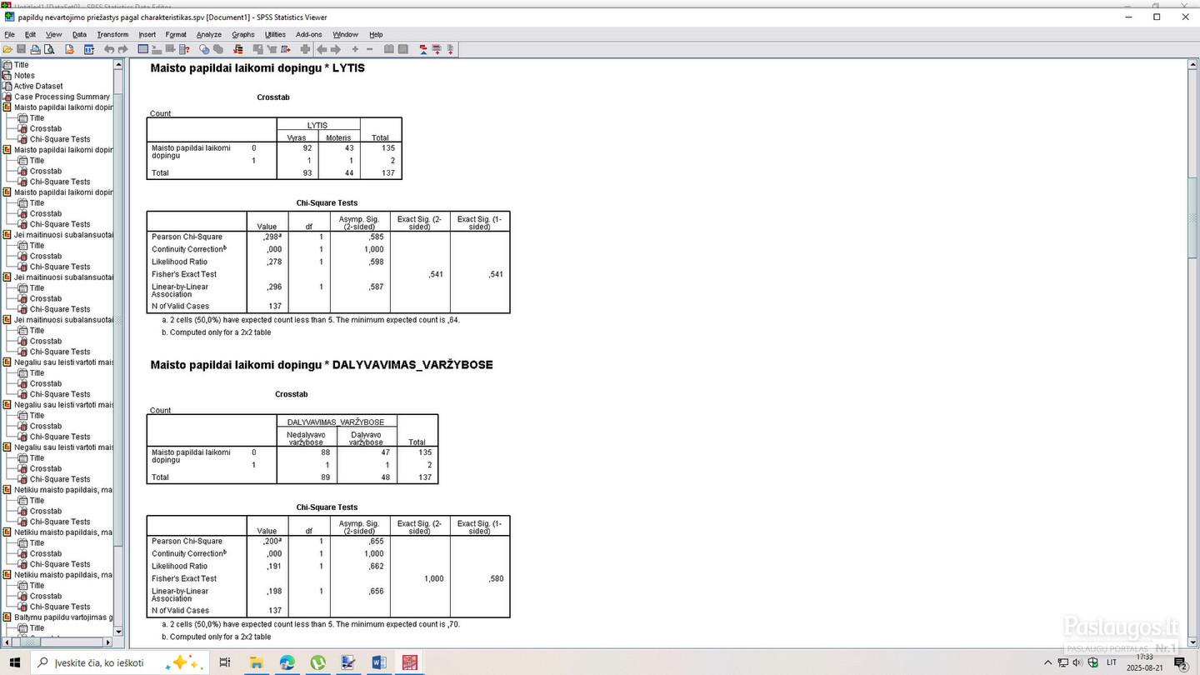Collapse the first 'Negaliu sau leisti vartoti' outline group
This screenshot has width=1200, height=675.
[x=7, y=362]
